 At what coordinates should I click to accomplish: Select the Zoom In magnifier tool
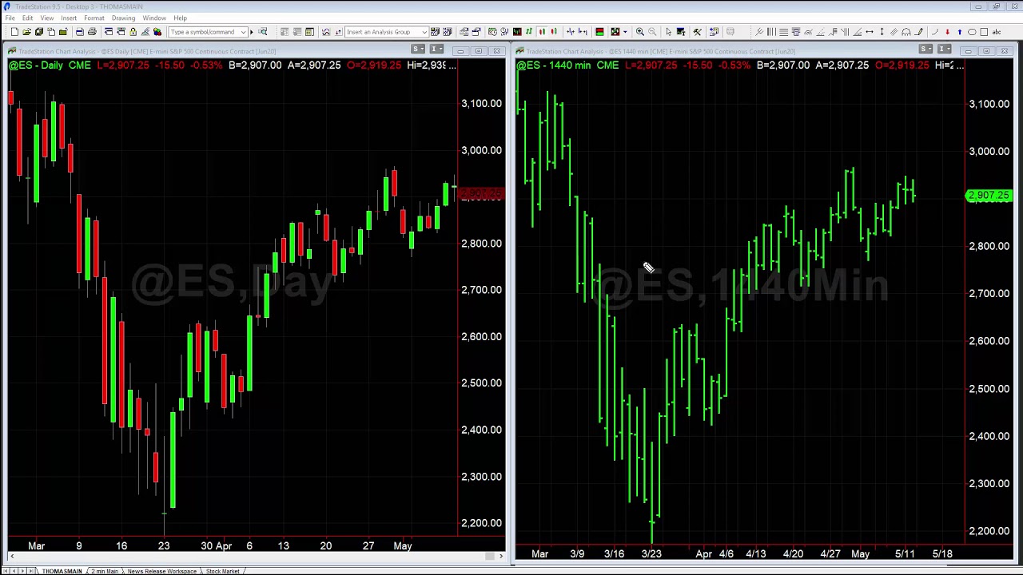pyautogui.click(x=639, y=32)
